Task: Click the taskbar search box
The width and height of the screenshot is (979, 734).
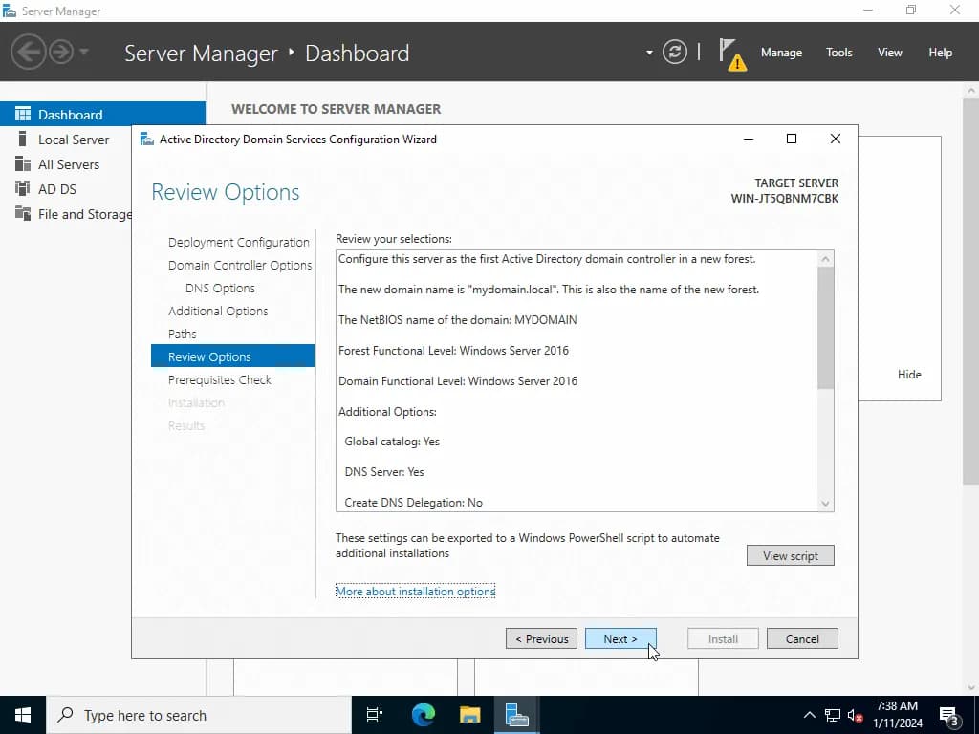Action: point(199,715)
